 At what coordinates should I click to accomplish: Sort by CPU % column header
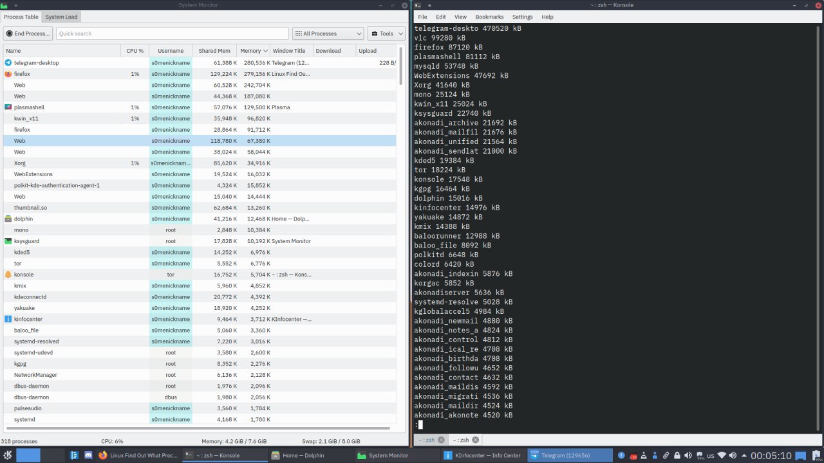click(135, 51)
